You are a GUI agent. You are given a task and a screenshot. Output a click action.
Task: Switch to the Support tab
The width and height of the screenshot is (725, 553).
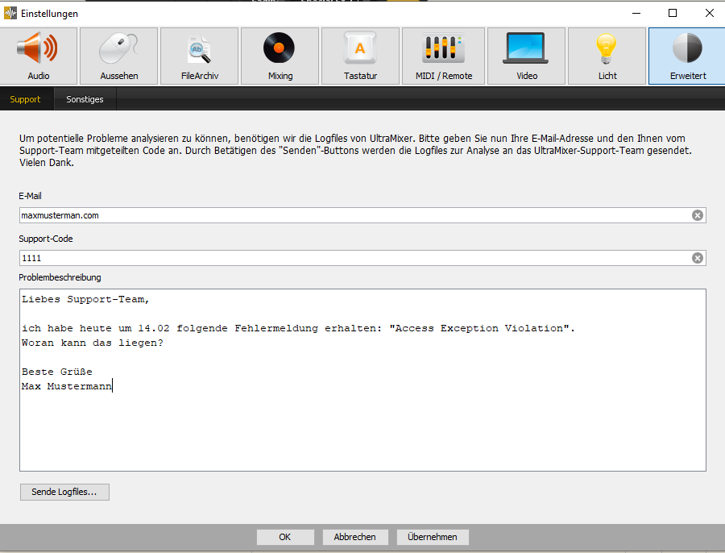pos(25,99)
